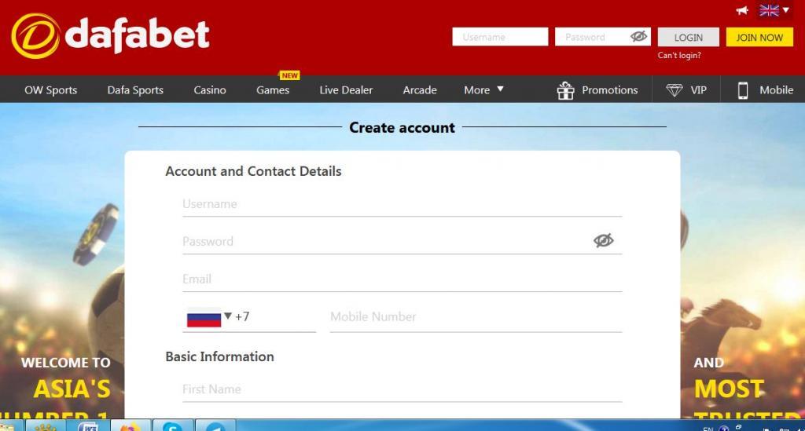Expand the More menu in navigation bar

(483, 90)
